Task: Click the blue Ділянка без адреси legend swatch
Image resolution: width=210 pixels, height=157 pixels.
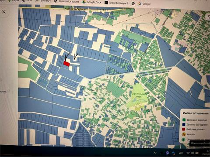Action: coord(184,125)
